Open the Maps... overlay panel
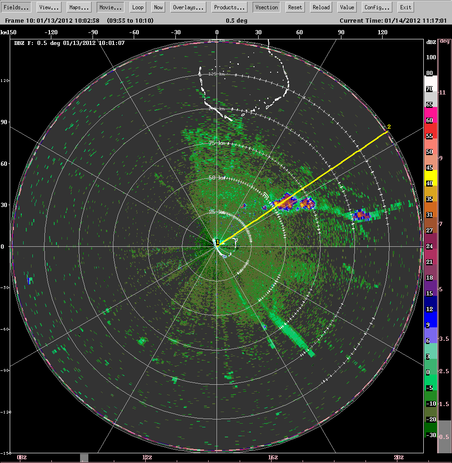452x463 pixels. click(80, 7)
